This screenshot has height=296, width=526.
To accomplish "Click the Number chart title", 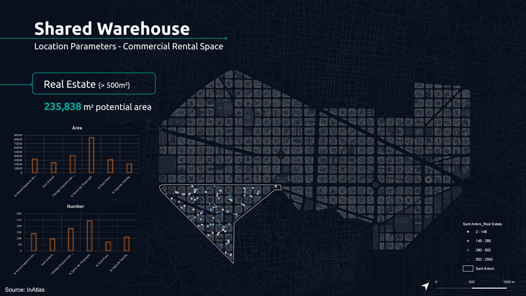I will [x=76, y=207].
